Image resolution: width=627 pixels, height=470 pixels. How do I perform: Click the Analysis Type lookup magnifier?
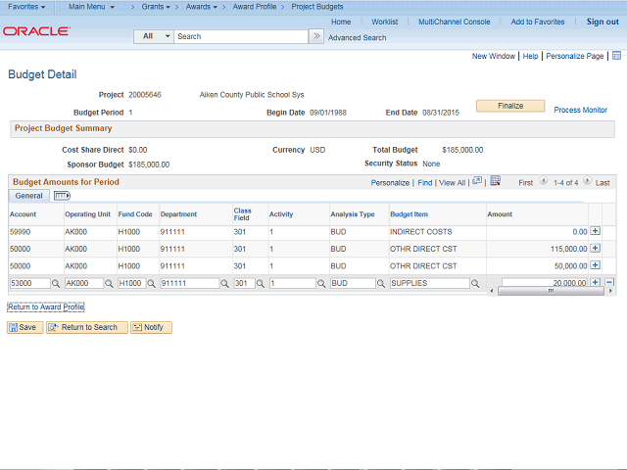[381, 283]
